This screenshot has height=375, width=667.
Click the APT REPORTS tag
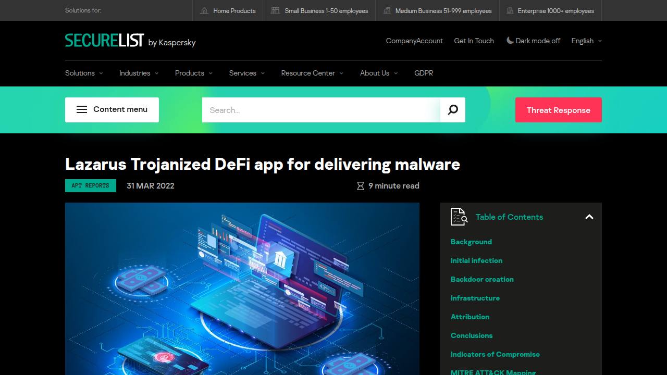click(90, 185)
